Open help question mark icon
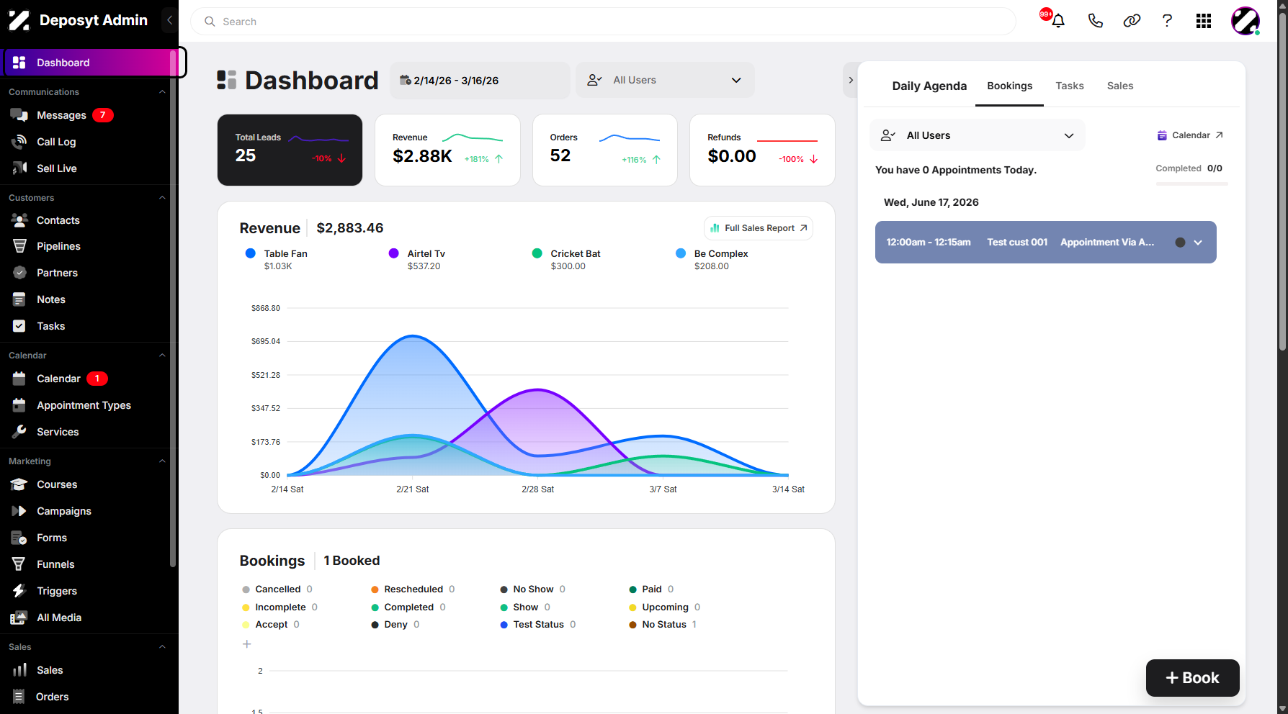 [x=1167, y=21]
